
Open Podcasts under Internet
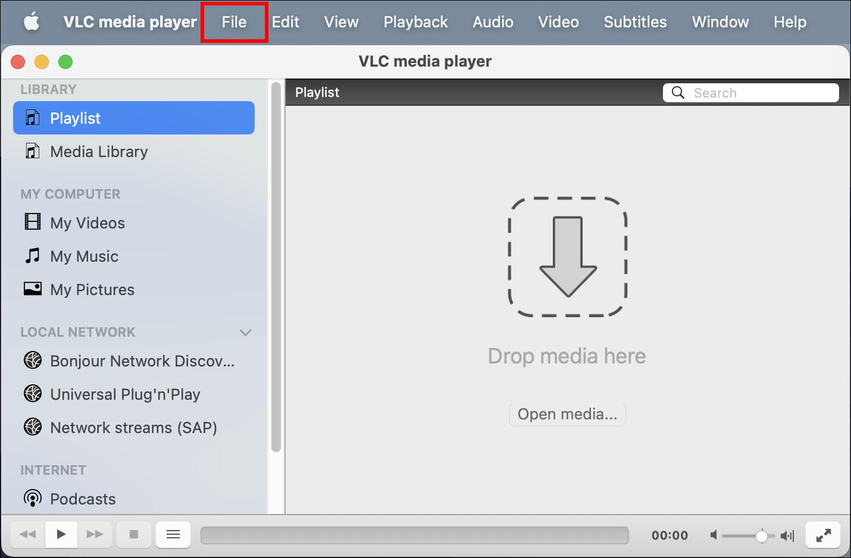(x=83, y=499)
